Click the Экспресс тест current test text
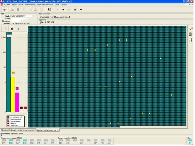Viewport: 195px width, 146px height. point(55,17)
